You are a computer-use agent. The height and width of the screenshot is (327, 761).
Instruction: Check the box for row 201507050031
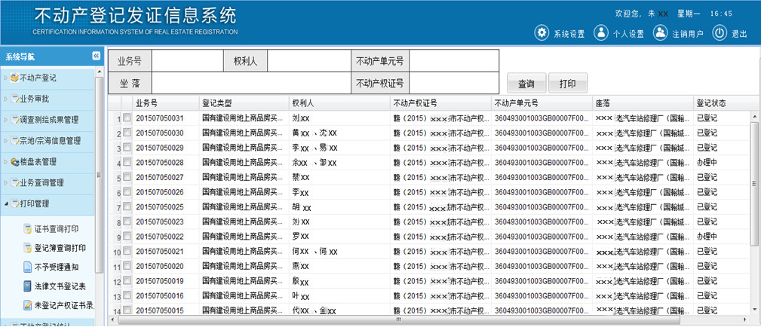click(127, 118)
